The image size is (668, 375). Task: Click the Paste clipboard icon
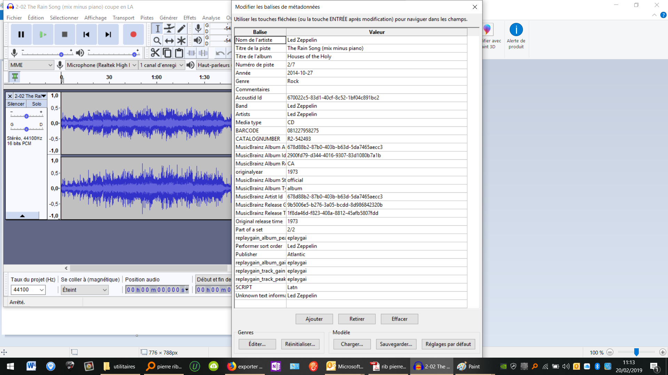tap(179, 53)
